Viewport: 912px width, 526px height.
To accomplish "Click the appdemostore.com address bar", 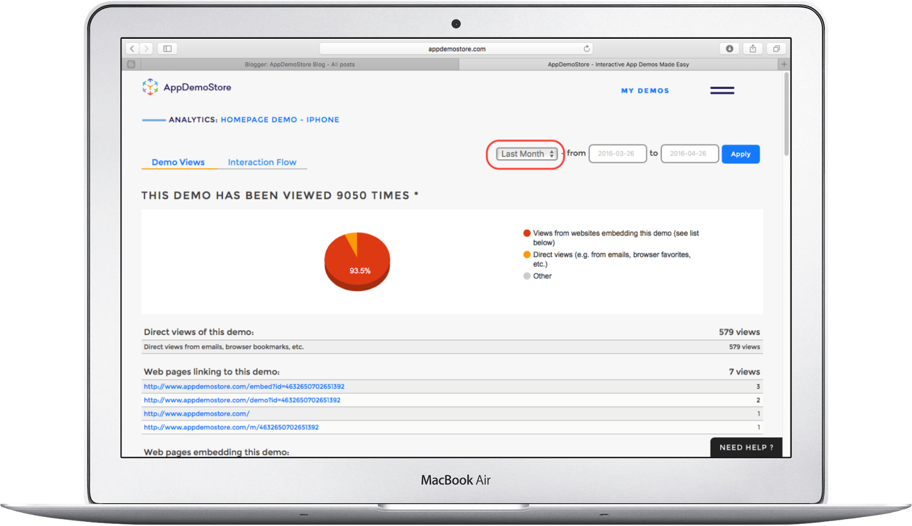I will tap(457, 49).
